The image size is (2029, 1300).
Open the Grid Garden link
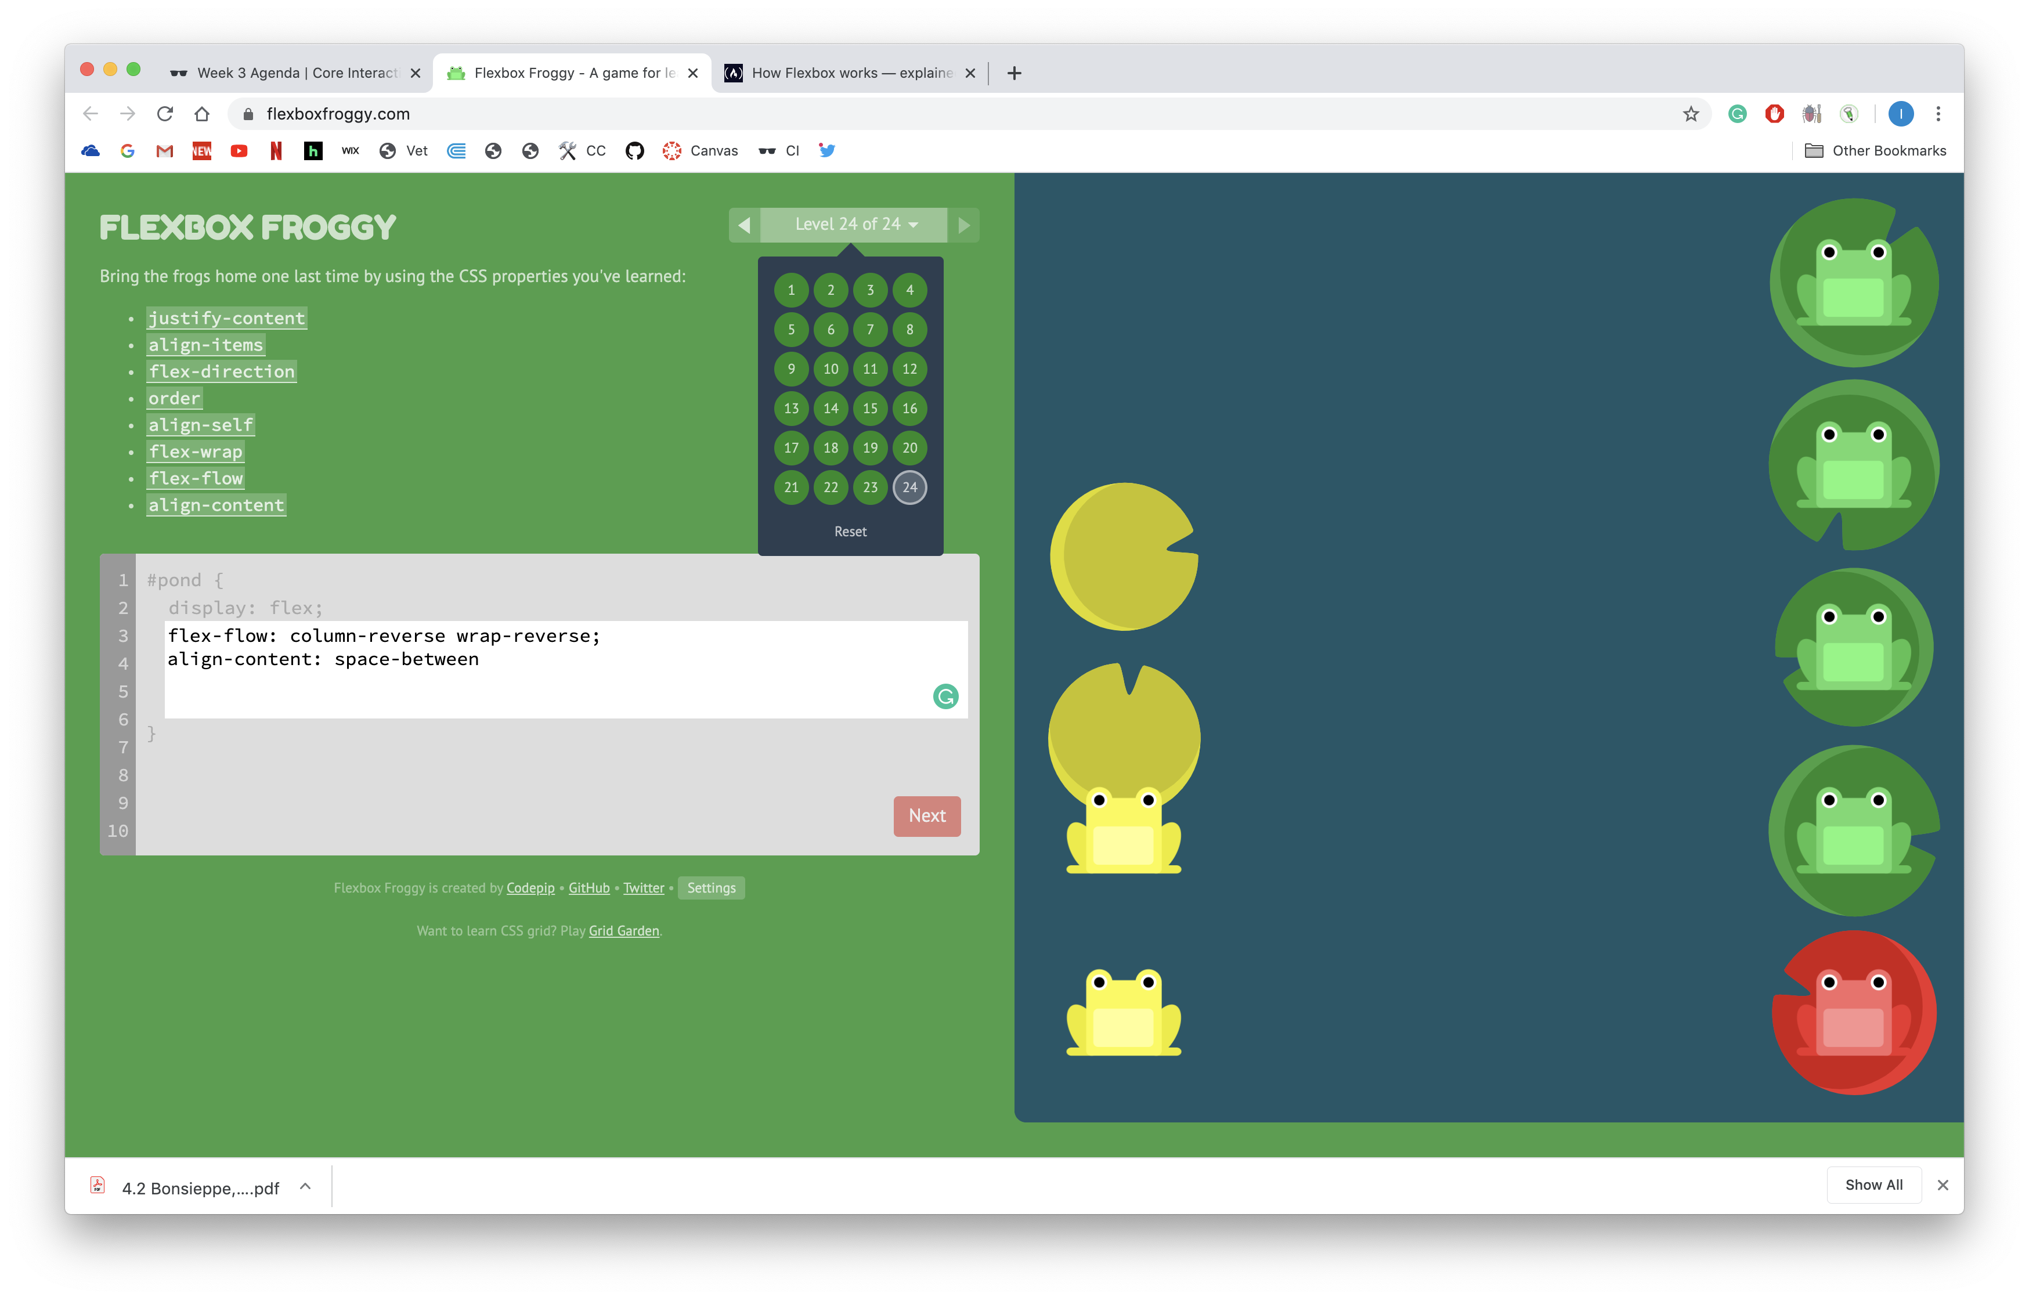[x=624, y=931]
